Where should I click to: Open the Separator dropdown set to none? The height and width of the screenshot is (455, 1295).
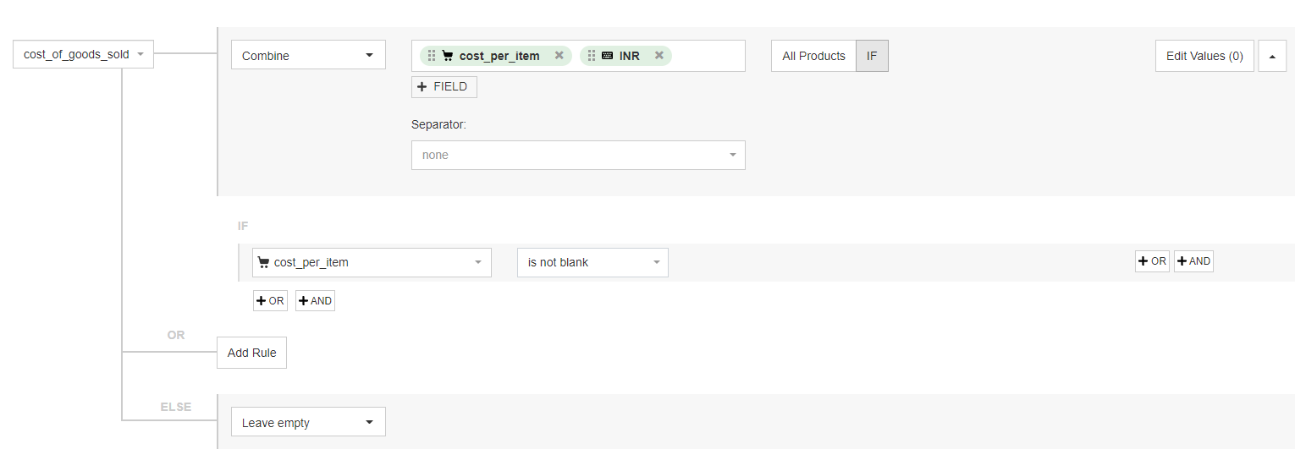pyautogui.click(x=578, y=155)
